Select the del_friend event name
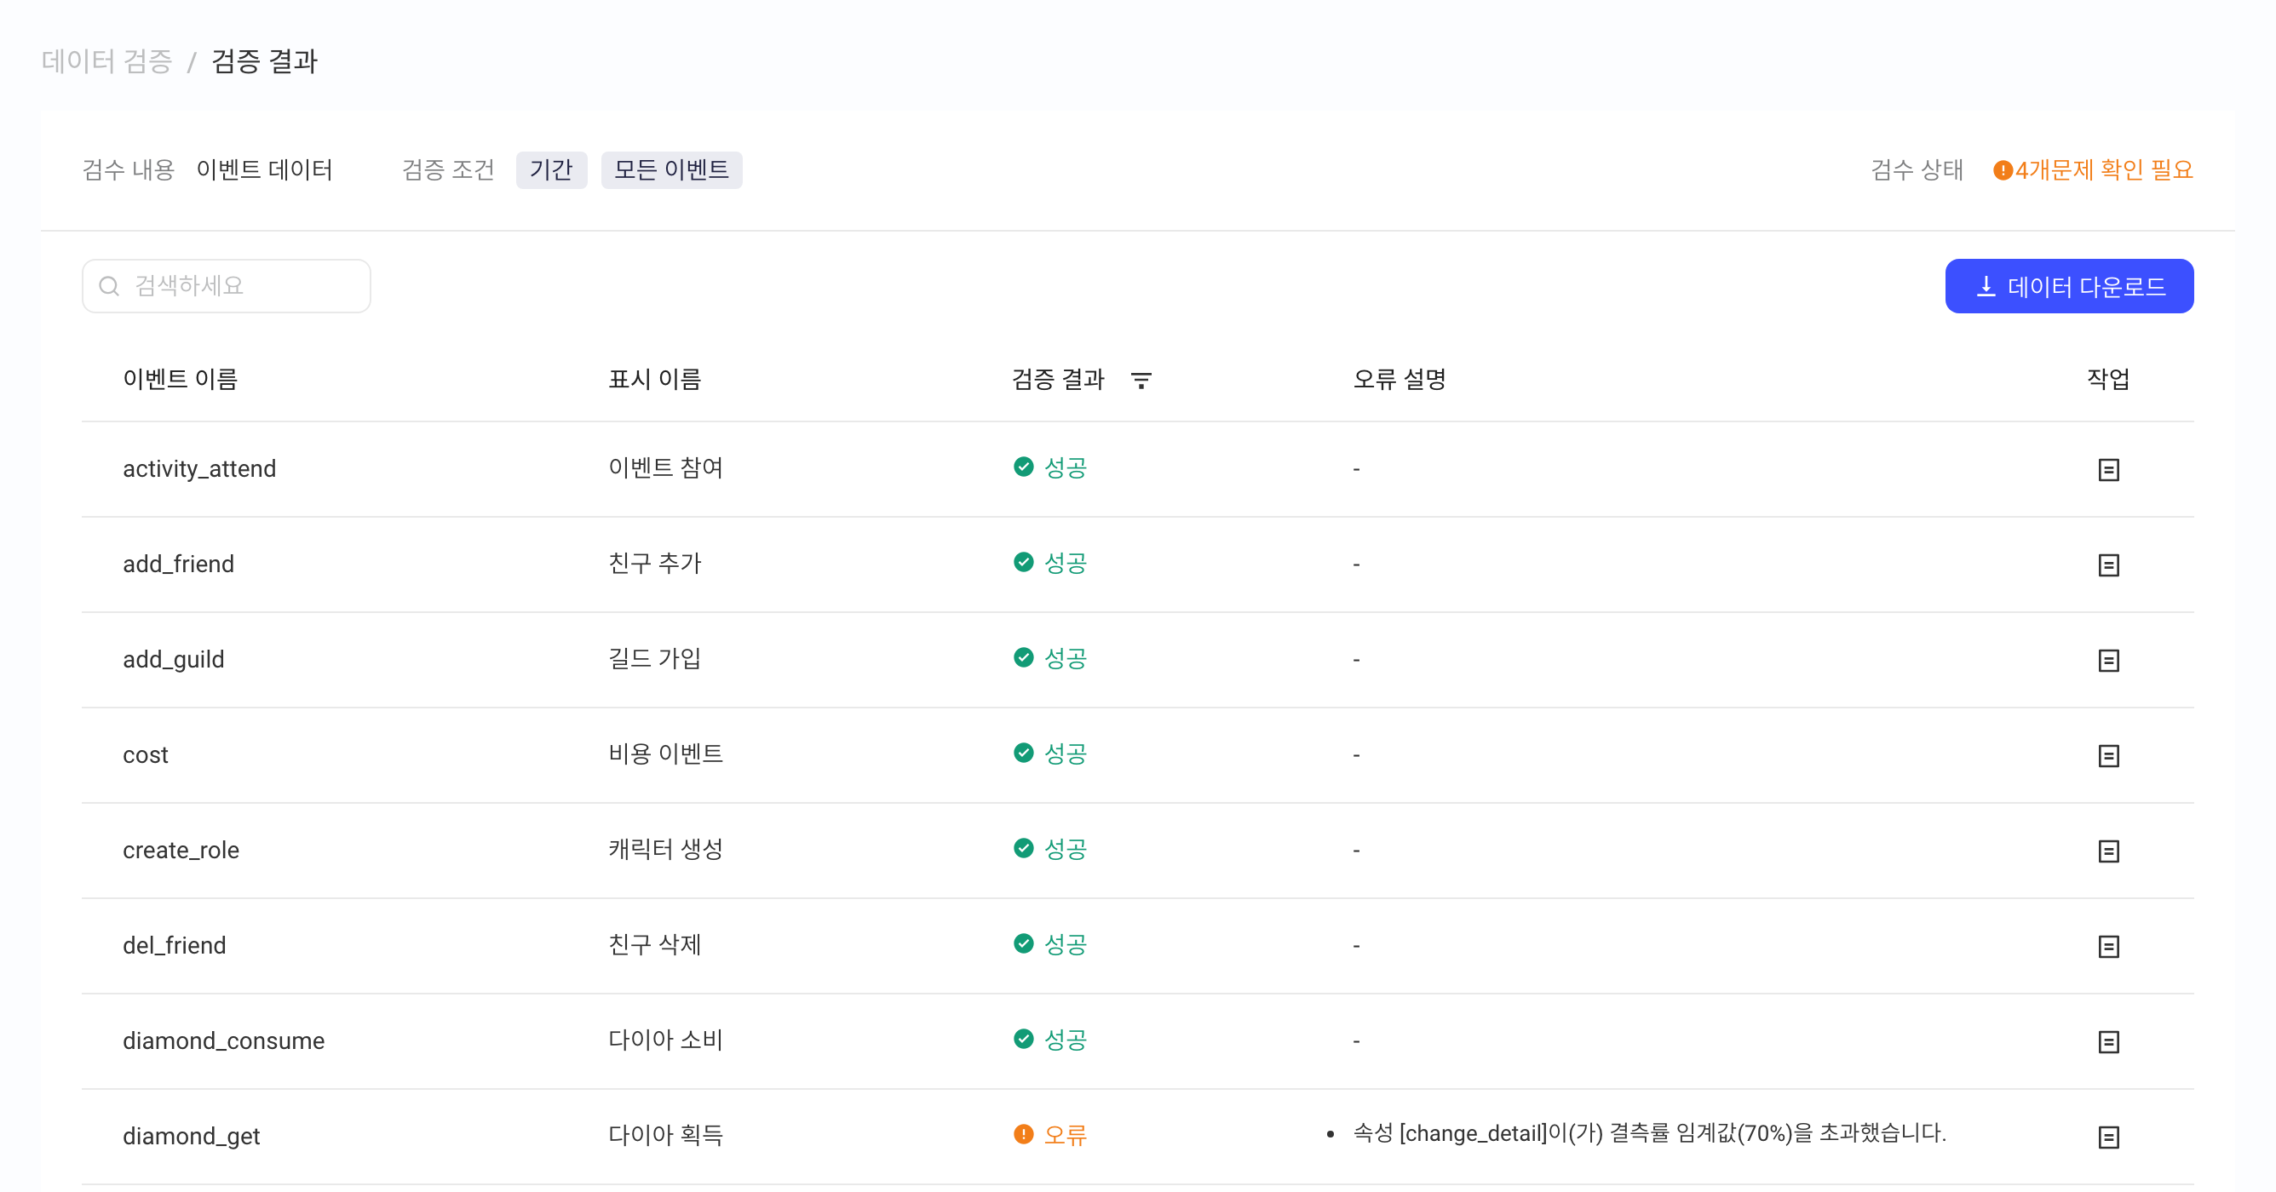This screenshot has width=2276, height=1192. (x=175, y=945)
